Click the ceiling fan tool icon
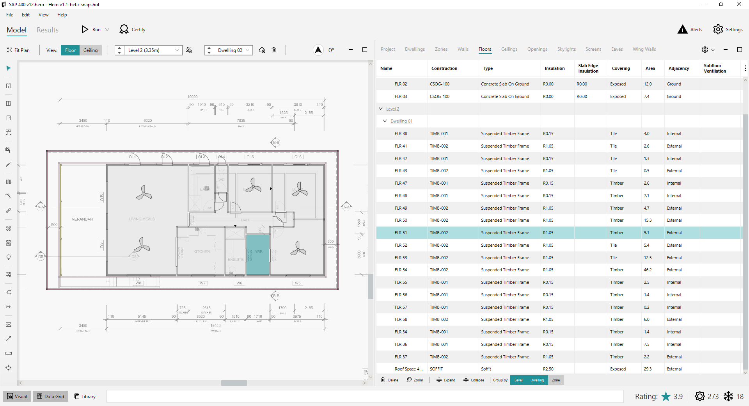Viewport: 749px width, 406px height. pyautogui.click(x=9, y=228)
